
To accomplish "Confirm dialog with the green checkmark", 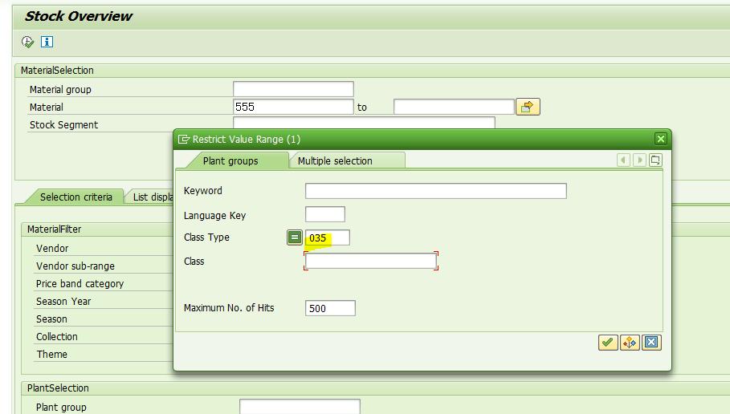I will 608,343.
